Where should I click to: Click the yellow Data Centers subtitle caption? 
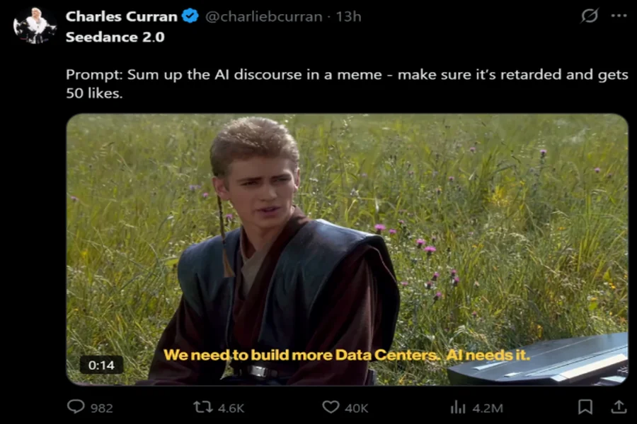pos(347,355)
